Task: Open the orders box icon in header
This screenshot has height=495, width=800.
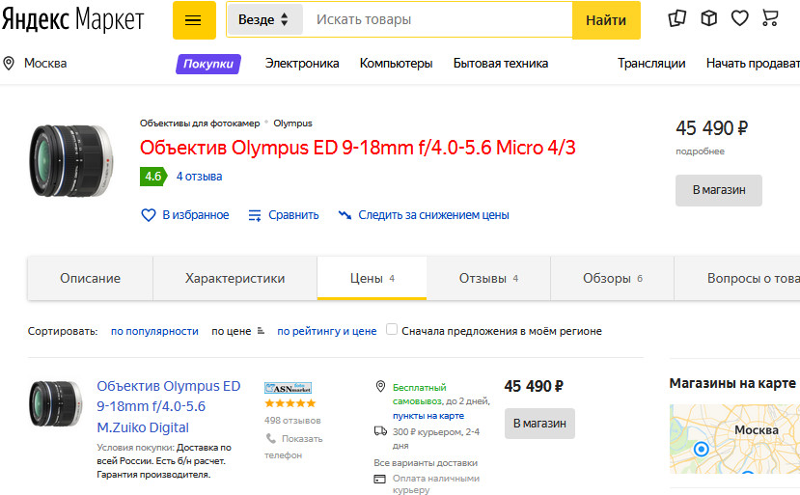Action: [708, 19]
